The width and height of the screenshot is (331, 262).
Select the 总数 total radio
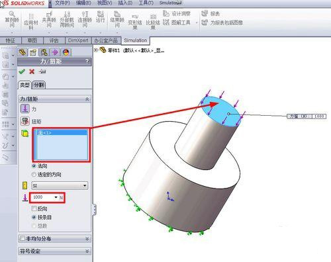tap(34, 226)
